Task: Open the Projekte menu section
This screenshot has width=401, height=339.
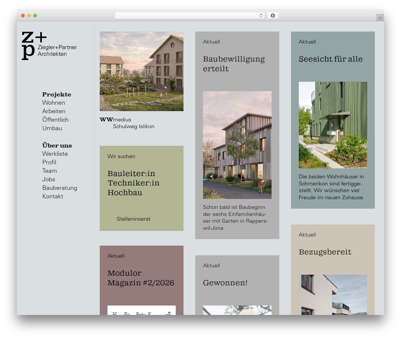Action: pos(57,94)
